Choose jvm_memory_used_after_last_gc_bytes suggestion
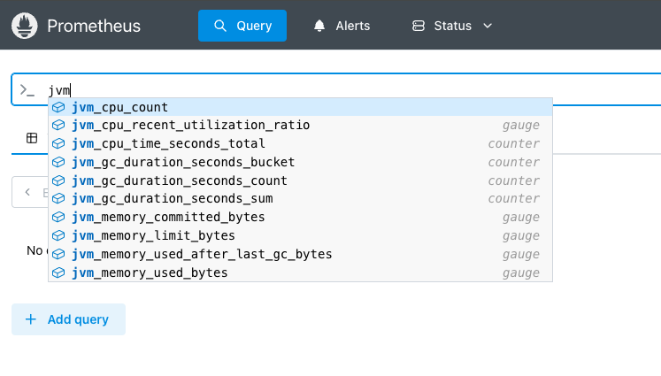The width and height of the screenshot is (661, 376). click(300, 254)
